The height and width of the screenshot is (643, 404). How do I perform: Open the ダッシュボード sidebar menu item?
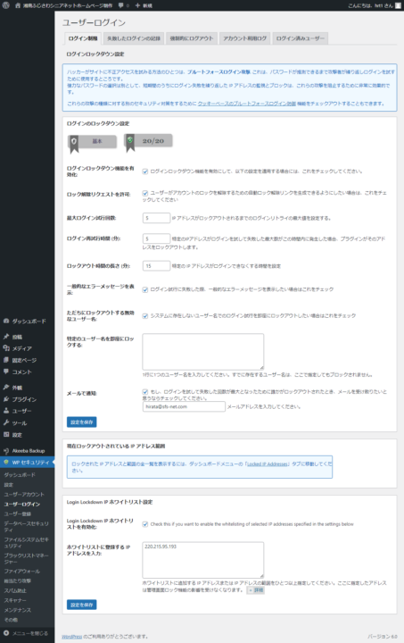(x=27, y=321)
